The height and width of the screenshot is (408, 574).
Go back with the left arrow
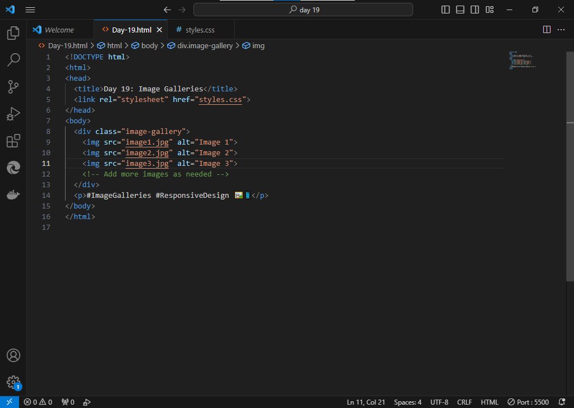[167, 10]
